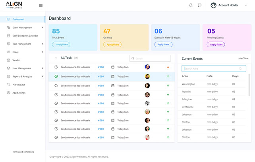The image size is (255, 162).
Task: Select the Arlington event row
Action: point(211,99)
